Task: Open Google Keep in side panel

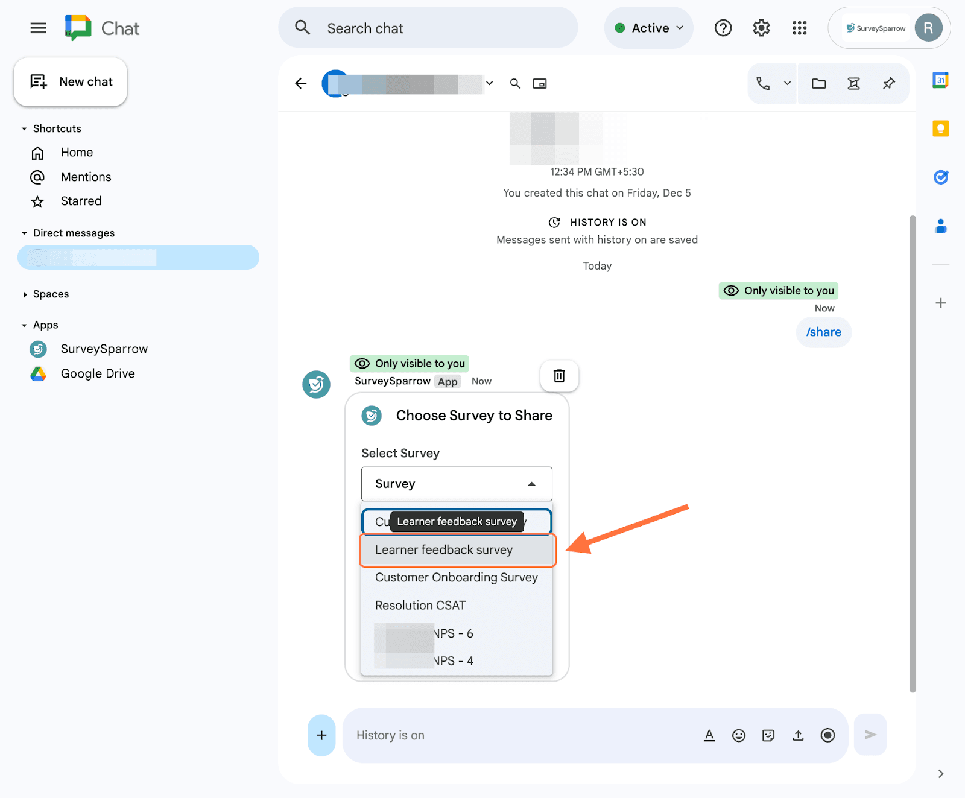Action: click(x=940, y=128)
